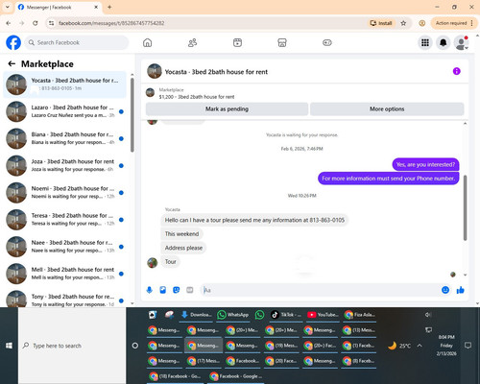Click the chat messages scrollbar
The image size is (480, 384).
pos(465,208)
